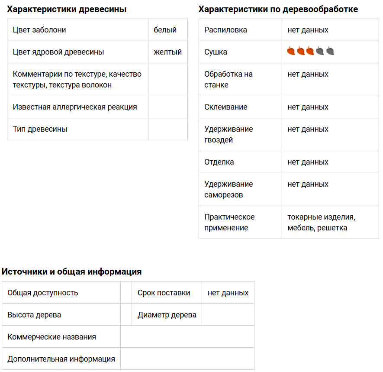
Task: Click the 'Тип древесины' row label
Action: point(40,129)
